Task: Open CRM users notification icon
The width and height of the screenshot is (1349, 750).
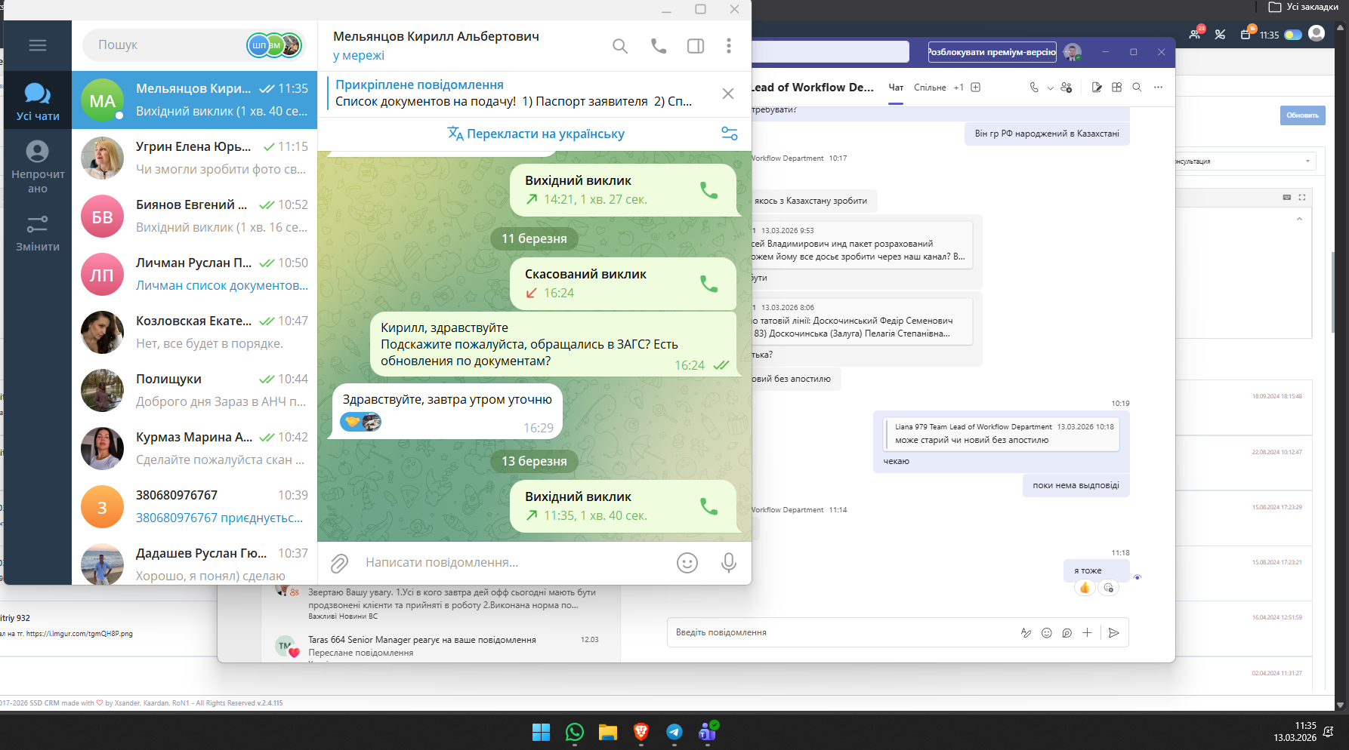Action: pos(1196,33)
